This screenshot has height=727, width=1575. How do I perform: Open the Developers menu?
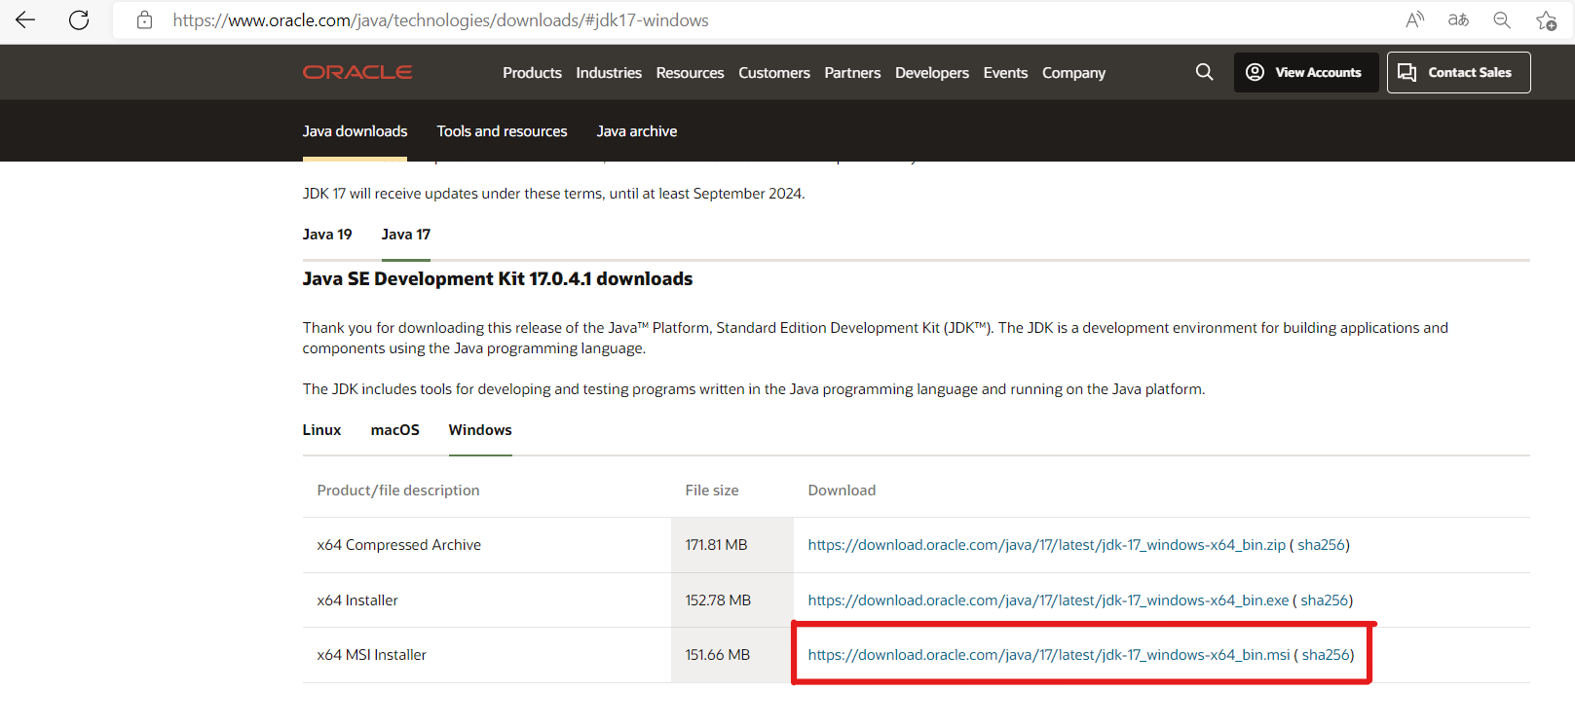click(932, 73)
